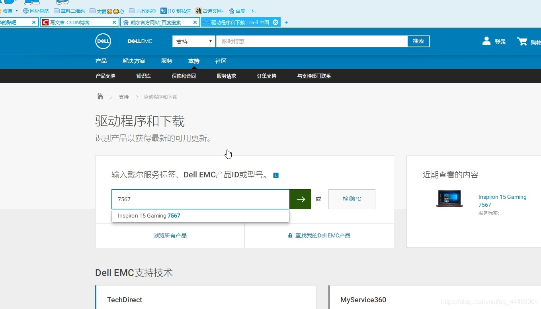Click the service tag input field containing 7567
This screenshot has width=541, height=309.
coord(201,199)
